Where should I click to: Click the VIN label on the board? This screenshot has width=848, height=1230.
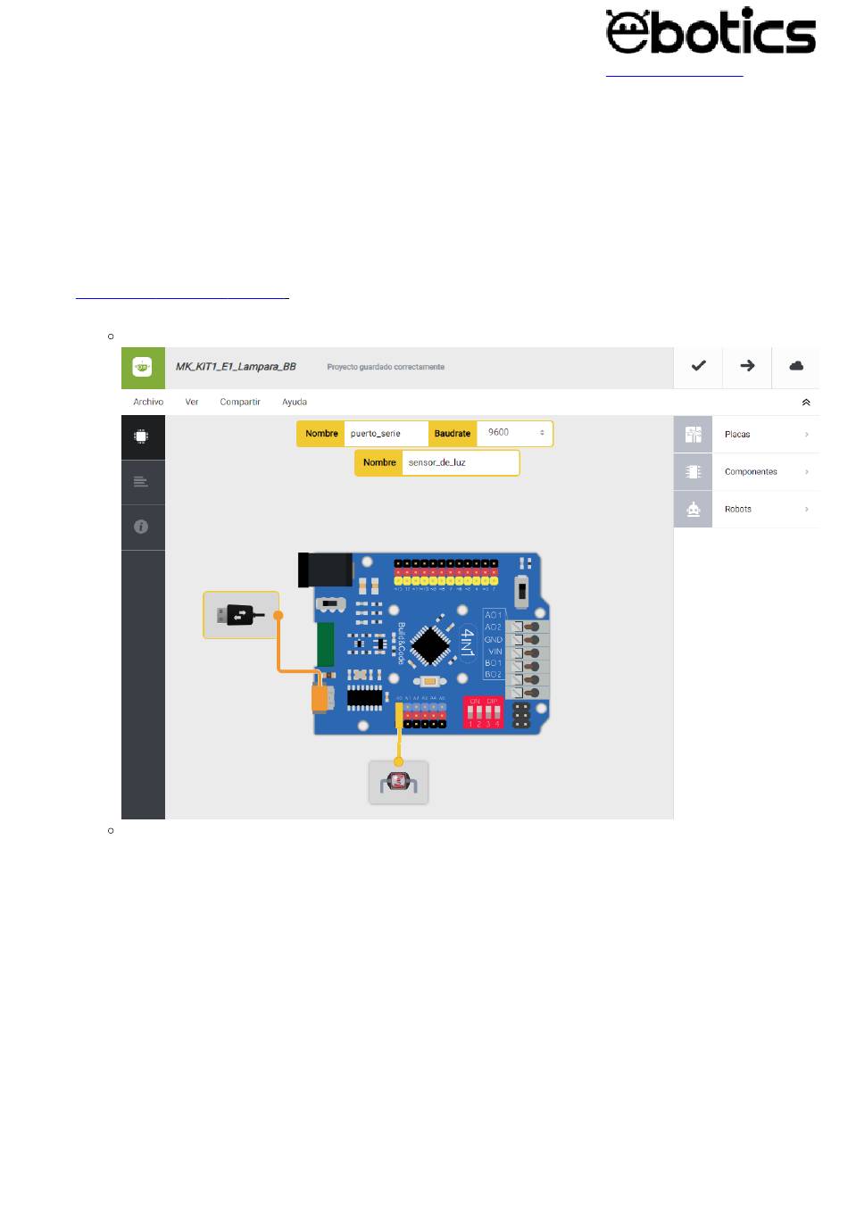click(x=495, y=652)
